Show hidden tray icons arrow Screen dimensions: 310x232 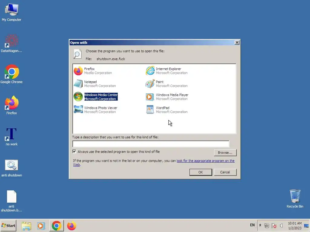[260, 225]
